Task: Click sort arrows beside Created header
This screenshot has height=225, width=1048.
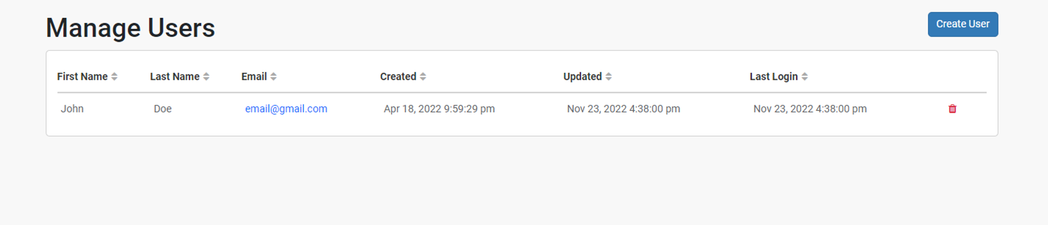Action: pyautogui.click(x=423, y=76)
